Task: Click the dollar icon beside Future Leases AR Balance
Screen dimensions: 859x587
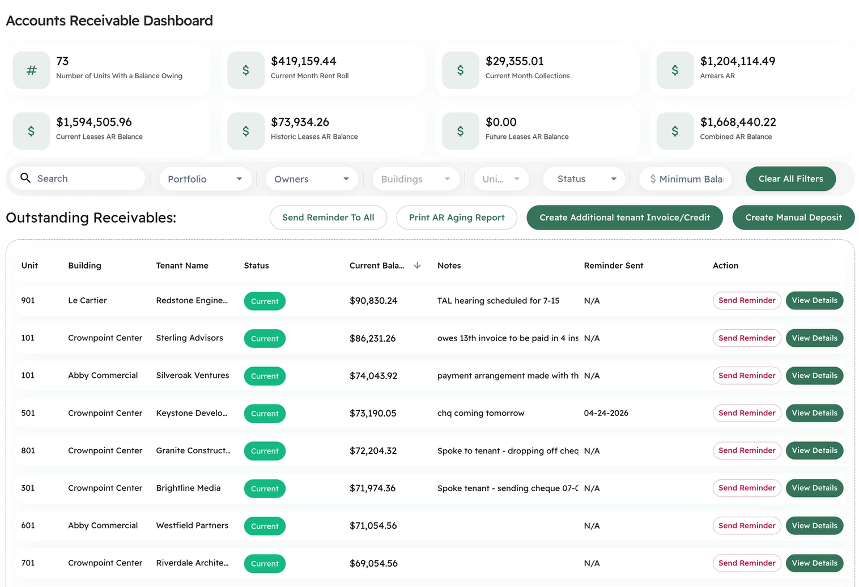Action: [x=461, y=131]
